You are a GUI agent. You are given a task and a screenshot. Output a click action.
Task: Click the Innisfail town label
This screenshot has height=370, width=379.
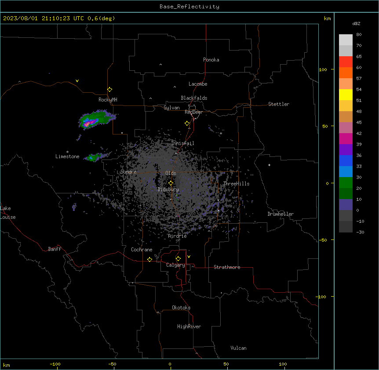click(x=182, y=143)
